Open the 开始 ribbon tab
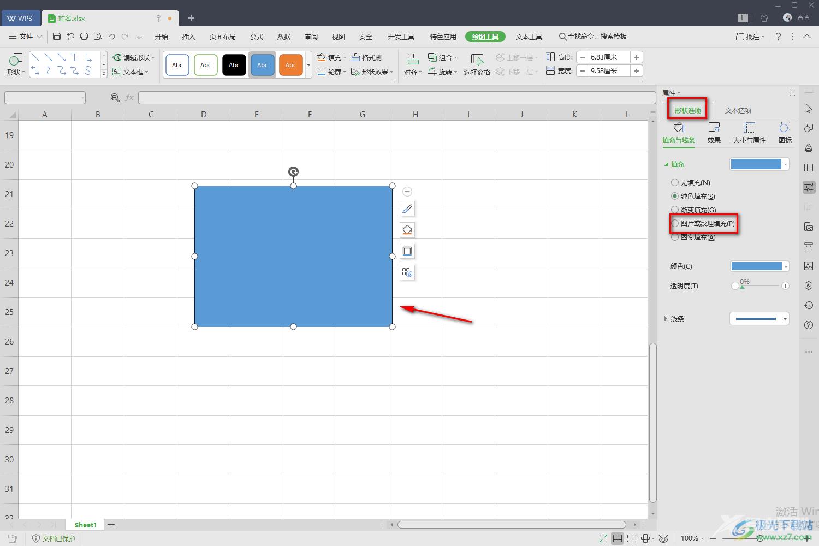This screenshot has height=546, width=819. [x=162, y=37]
